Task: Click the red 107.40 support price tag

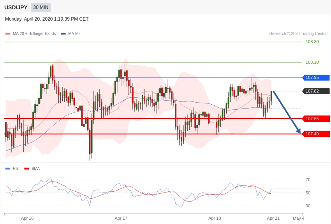Action: click(316, 134)
